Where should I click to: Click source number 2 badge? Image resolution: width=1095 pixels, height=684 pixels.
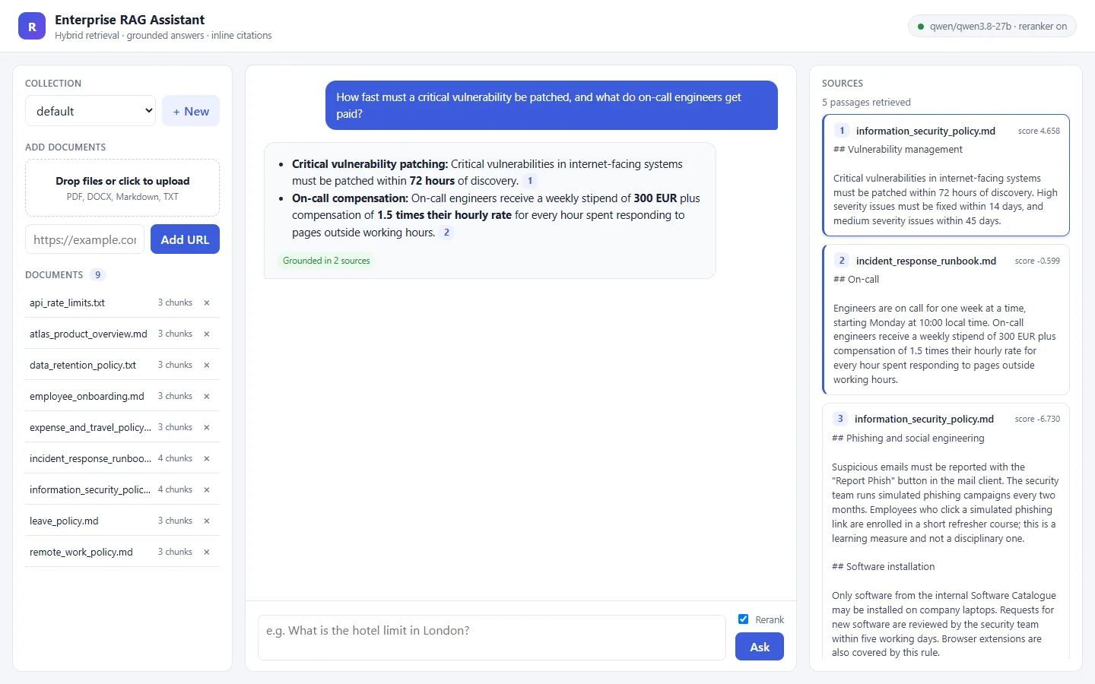(x=842, y=261)
